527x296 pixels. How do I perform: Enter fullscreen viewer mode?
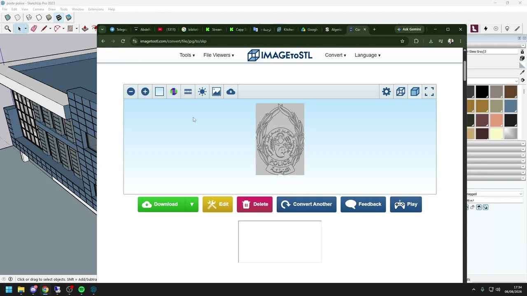click(x=429, y=92)
